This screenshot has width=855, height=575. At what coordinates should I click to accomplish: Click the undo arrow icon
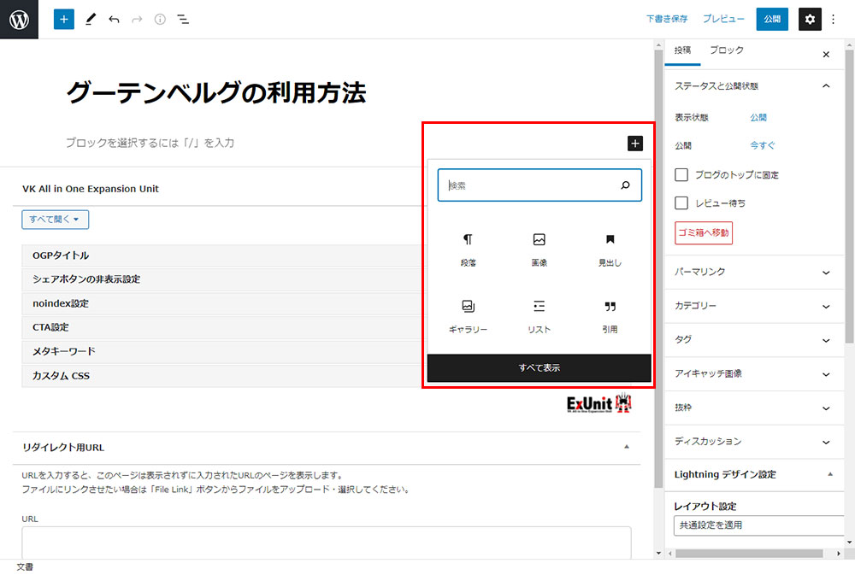(114, 19)
